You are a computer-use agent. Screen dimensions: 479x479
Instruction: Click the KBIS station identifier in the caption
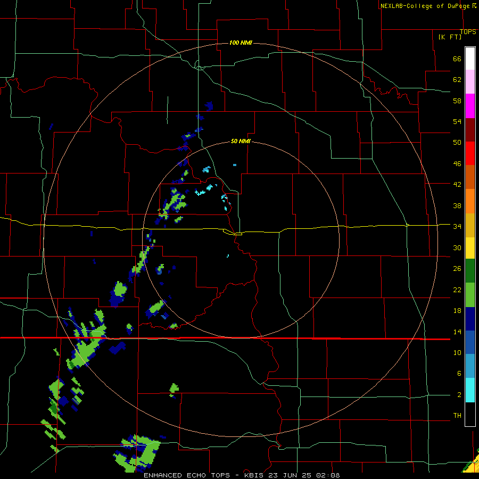click(x=254, y=475)
